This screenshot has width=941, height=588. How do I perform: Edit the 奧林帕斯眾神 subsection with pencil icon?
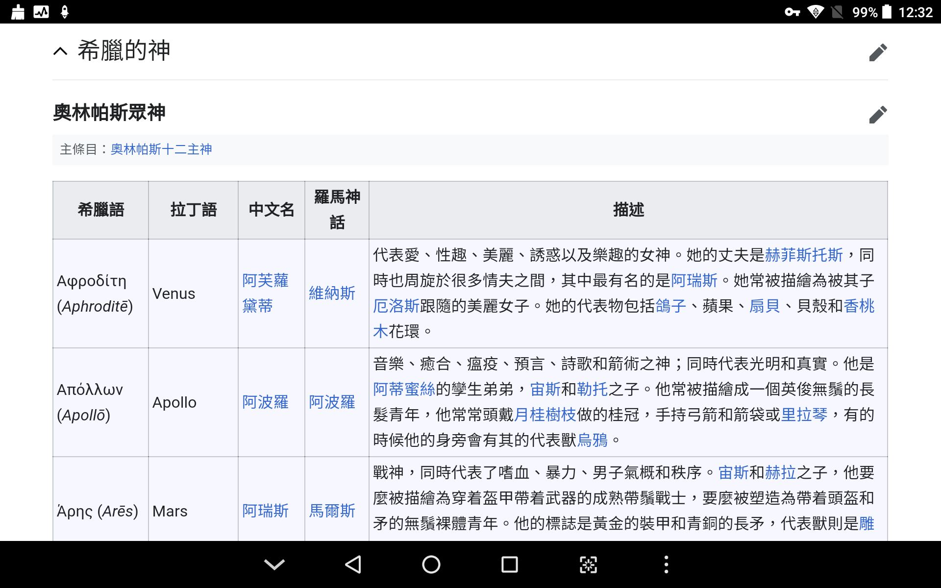point(877,114)
